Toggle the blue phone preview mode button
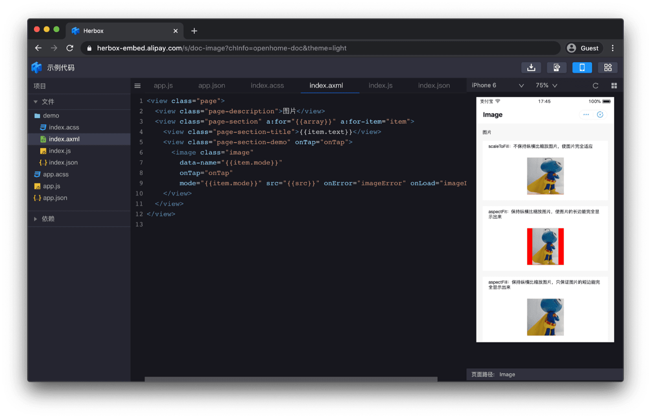The image size is (651, 418). 582,67
